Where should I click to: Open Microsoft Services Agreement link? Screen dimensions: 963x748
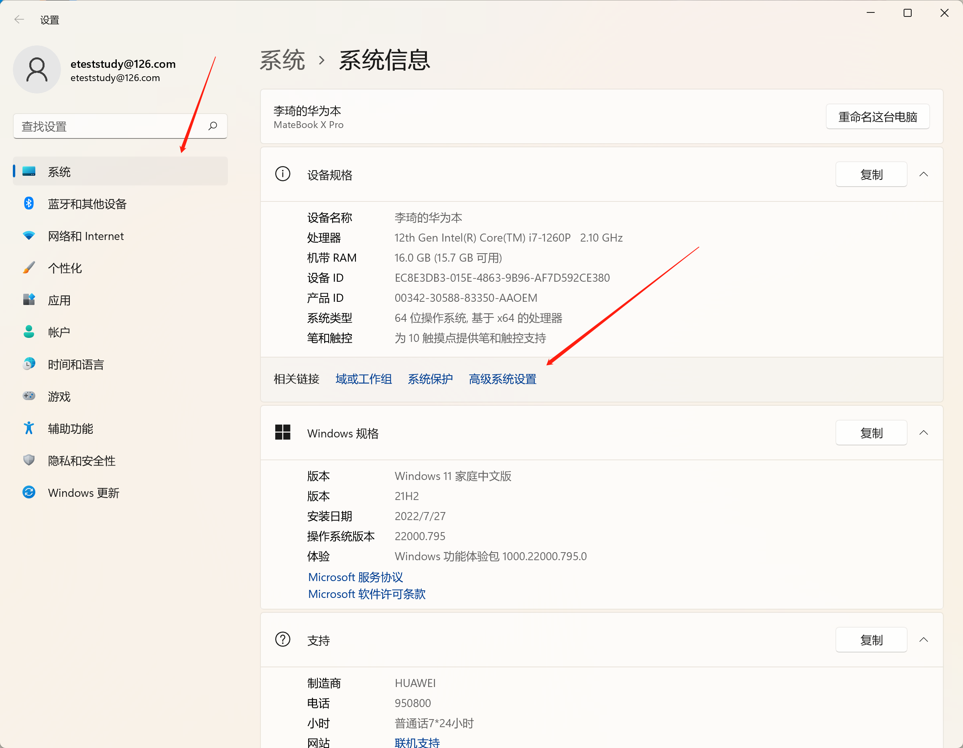click(356, 577)
